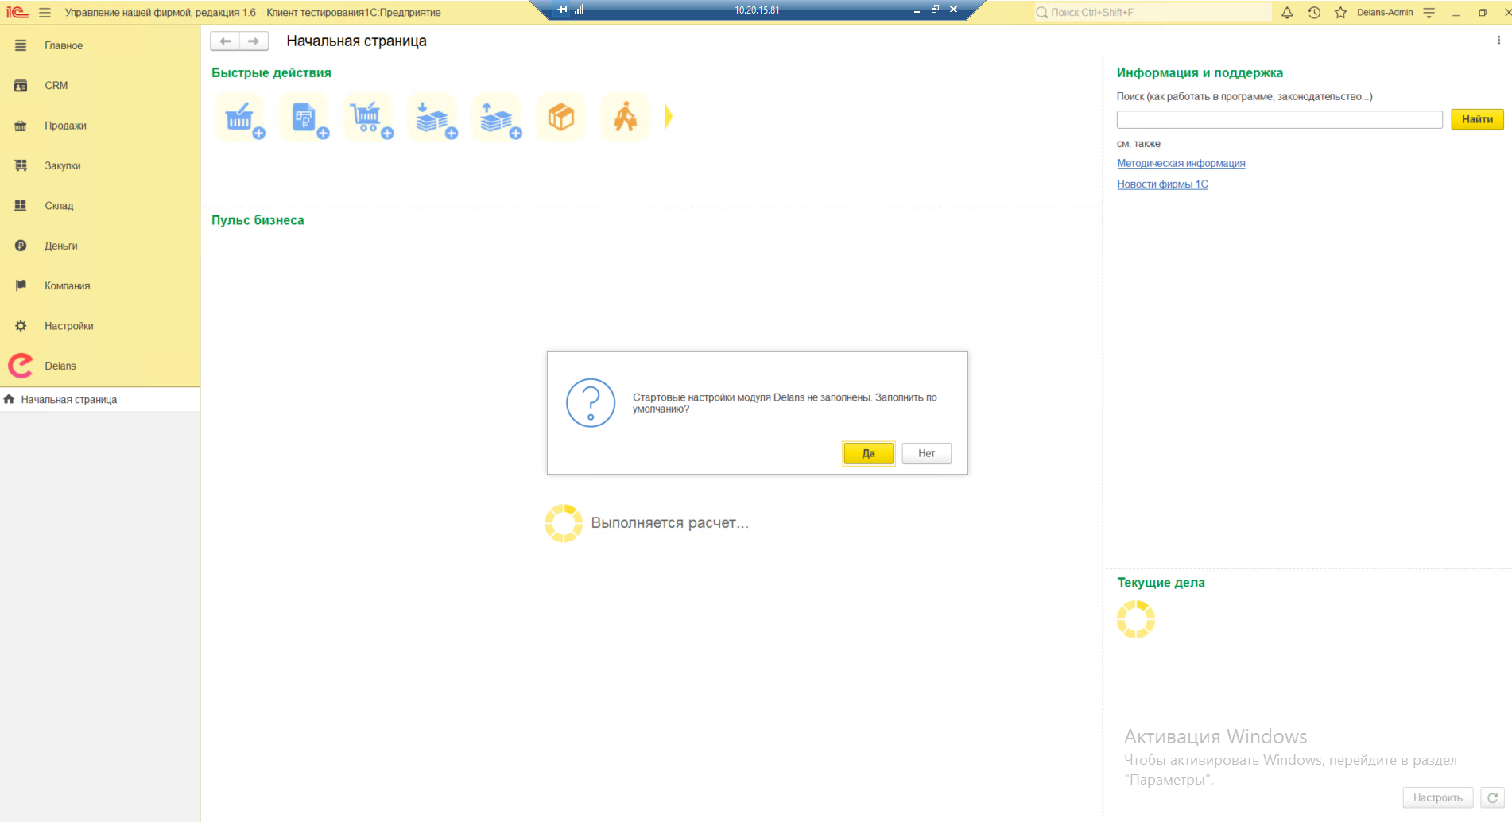
Task: Open the hamburger functions menu in the title bar
Action: point(45,12)
